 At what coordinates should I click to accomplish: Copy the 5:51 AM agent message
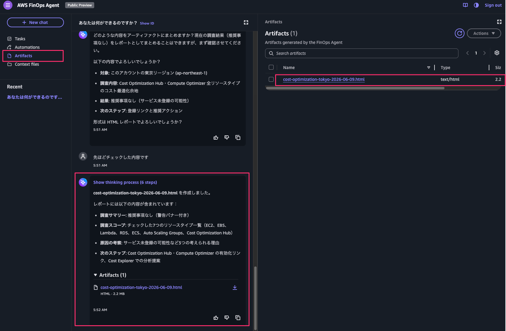pos(238,137)
